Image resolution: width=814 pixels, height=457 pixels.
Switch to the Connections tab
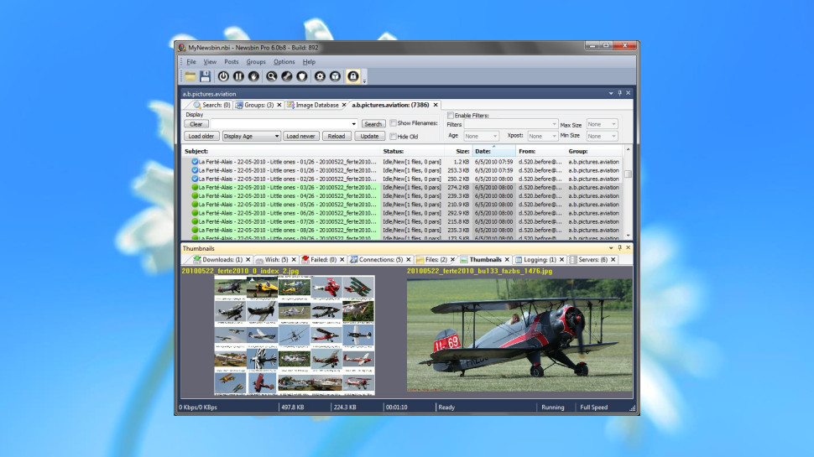coord(382,260)
